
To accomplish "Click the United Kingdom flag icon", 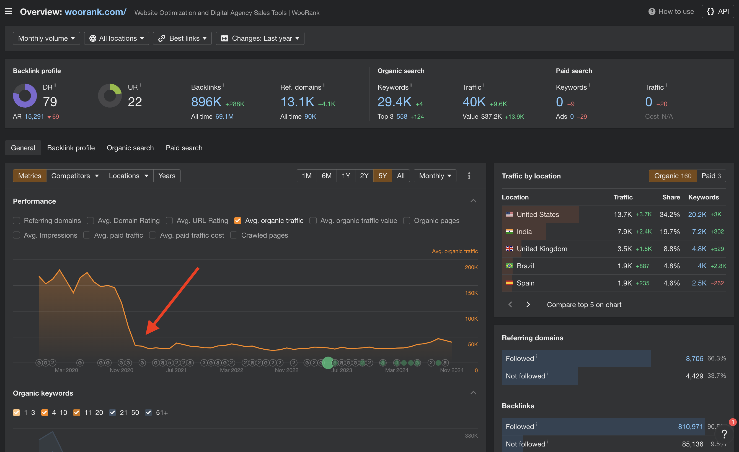I will [x=509, y=248].
